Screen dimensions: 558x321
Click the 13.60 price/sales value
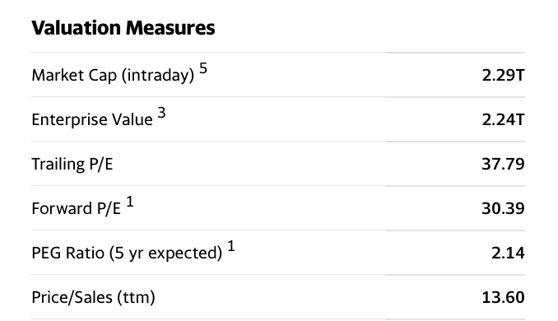pos(503,297)
